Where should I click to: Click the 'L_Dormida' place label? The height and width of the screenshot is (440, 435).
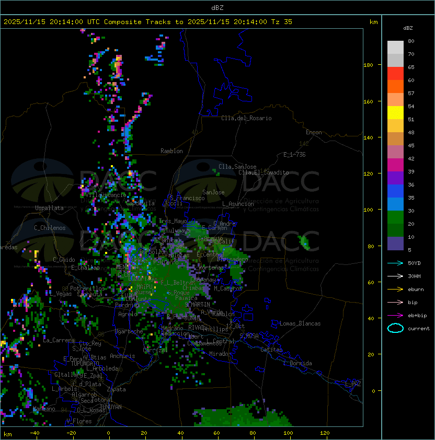[297, 363]
